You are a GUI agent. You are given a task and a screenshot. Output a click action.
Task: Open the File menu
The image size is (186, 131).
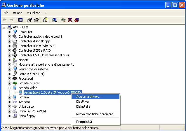pos(6,13)
